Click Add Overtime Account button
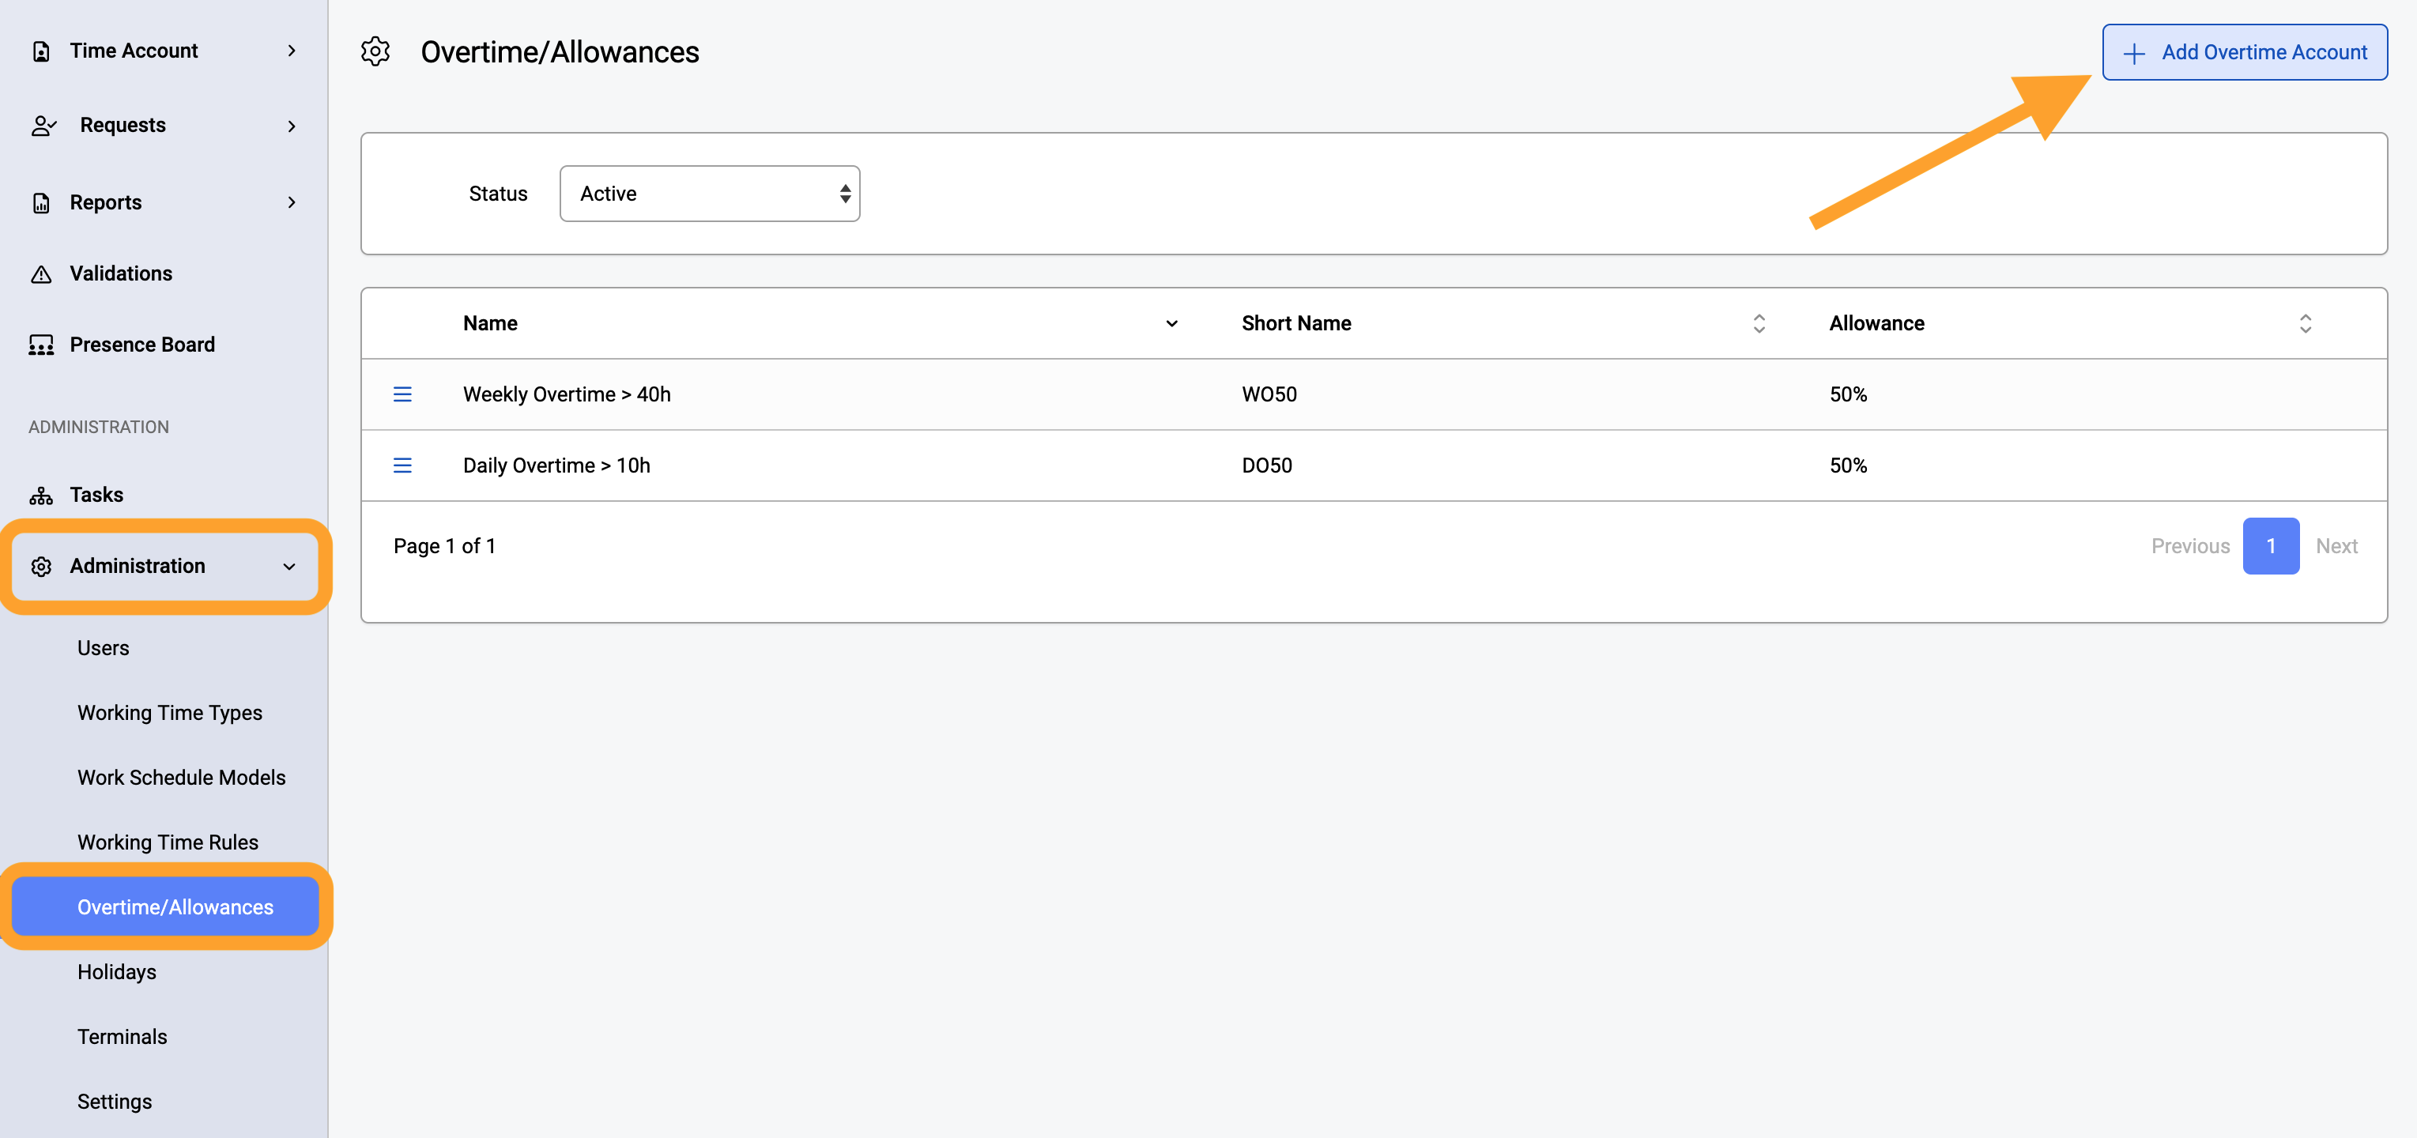This screenshot has width=2417, height=1138. pyautogui.click(x=2245, y=52)
